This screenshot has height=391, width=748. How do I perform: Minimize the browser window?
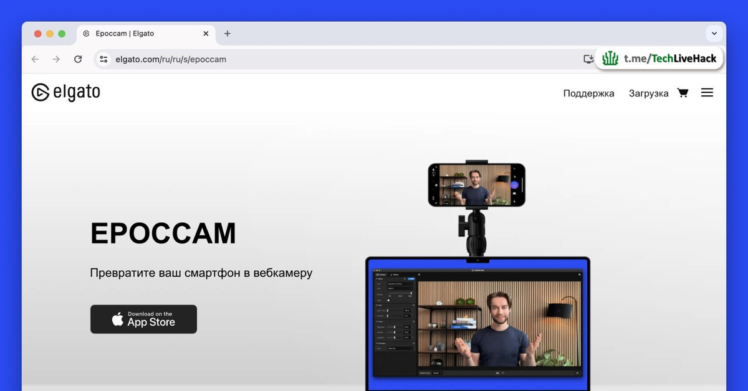coord(50,34)
